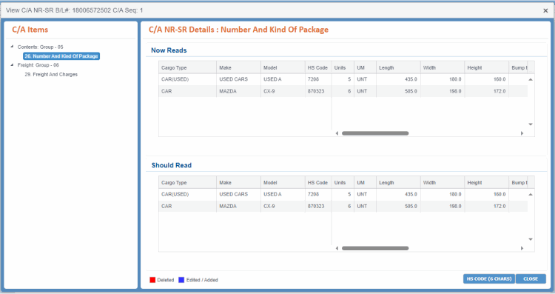Click HS code 870323 in Should Read
The image size is (555, 294).
(318, 206)
